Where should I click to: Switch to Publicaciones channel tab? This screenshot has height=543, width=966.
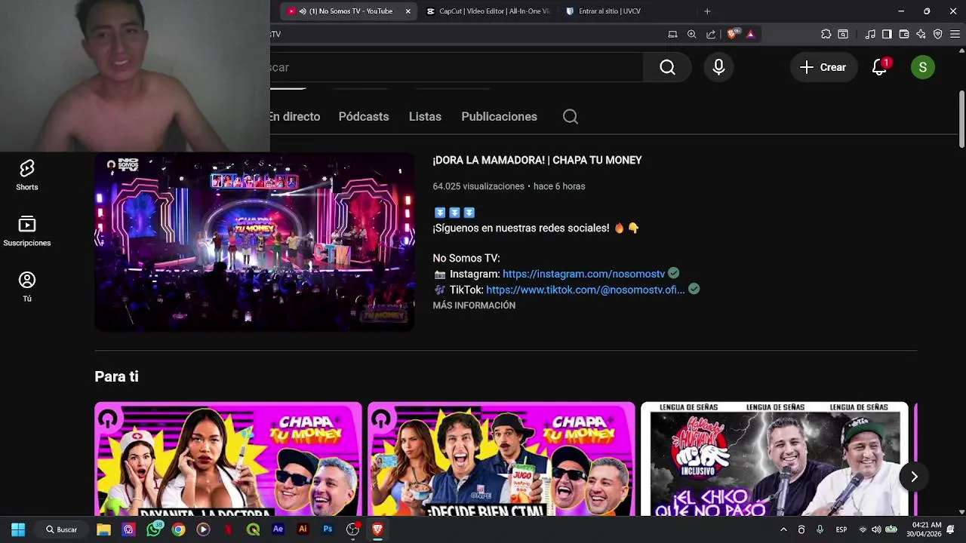click(x=499, y=116)
